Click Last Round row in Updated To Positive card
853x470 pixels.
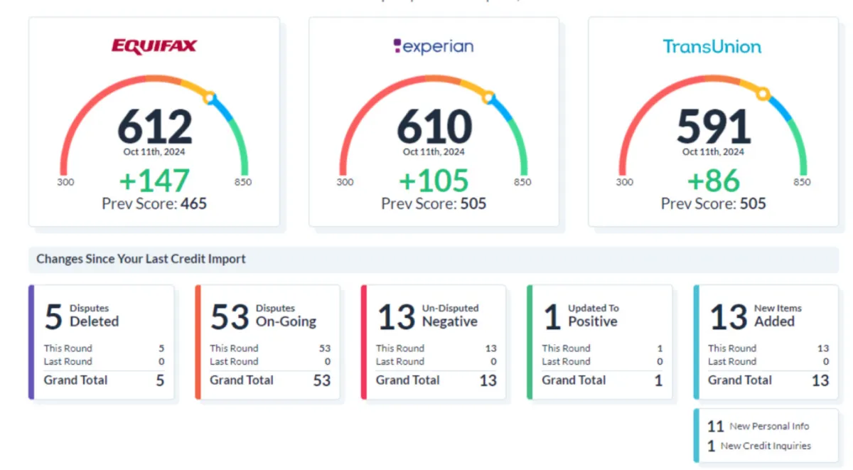click(x=602, y=361)
